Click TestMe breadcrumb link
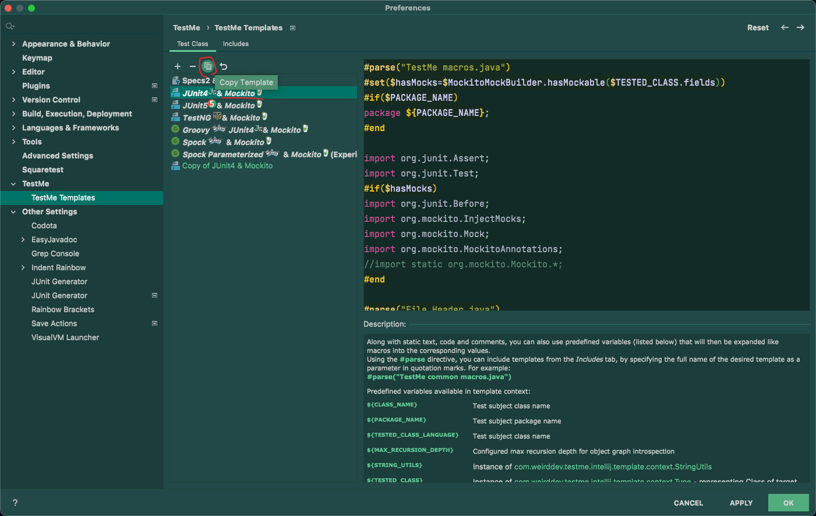The width and height of the screenshot is (816, 516). [186, 27]
